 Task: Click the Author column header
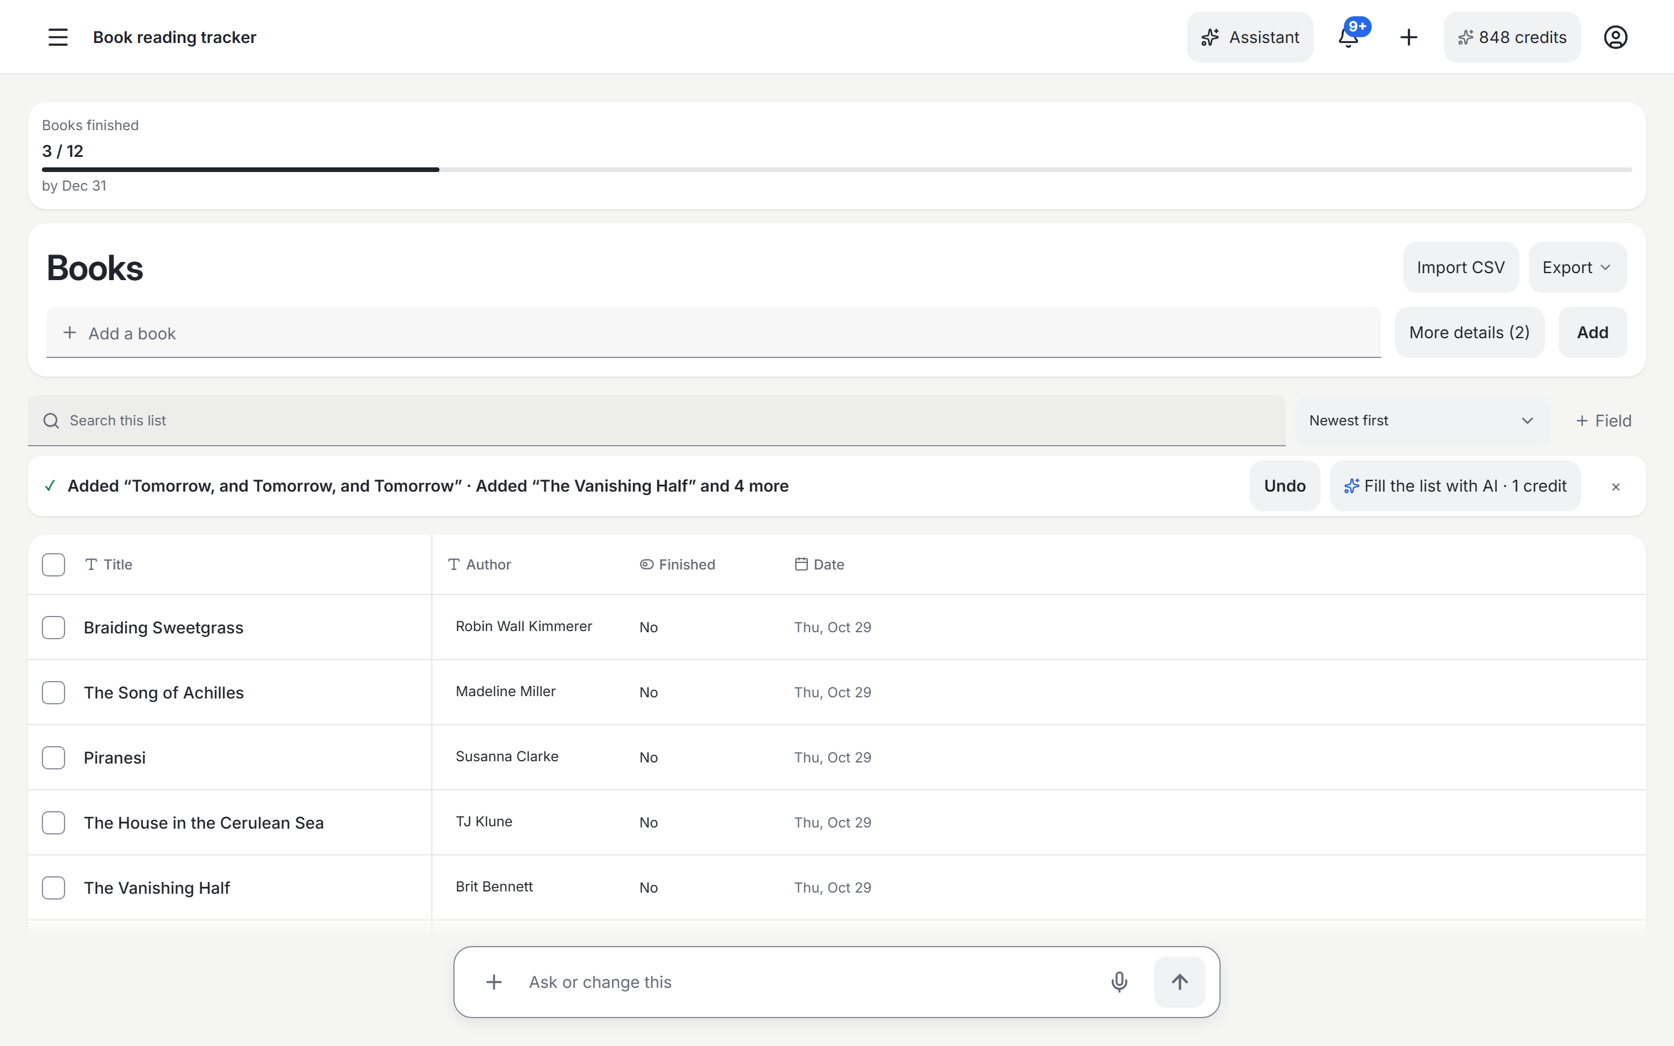coord(480,564)
